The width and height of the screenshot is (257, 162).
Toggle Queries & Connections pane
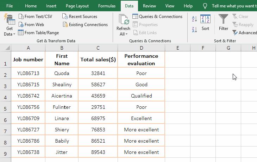click(157, 16)
